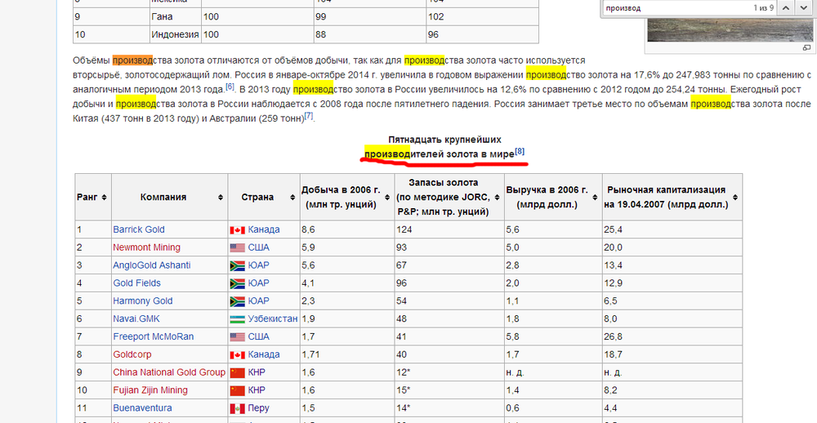Open AngloGold Ashanti link
This screenshot has width=817, height=423.
[x=152, y=265]
